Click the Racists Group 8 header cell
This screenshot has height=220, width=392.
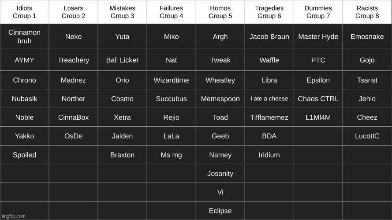(367, 12)
